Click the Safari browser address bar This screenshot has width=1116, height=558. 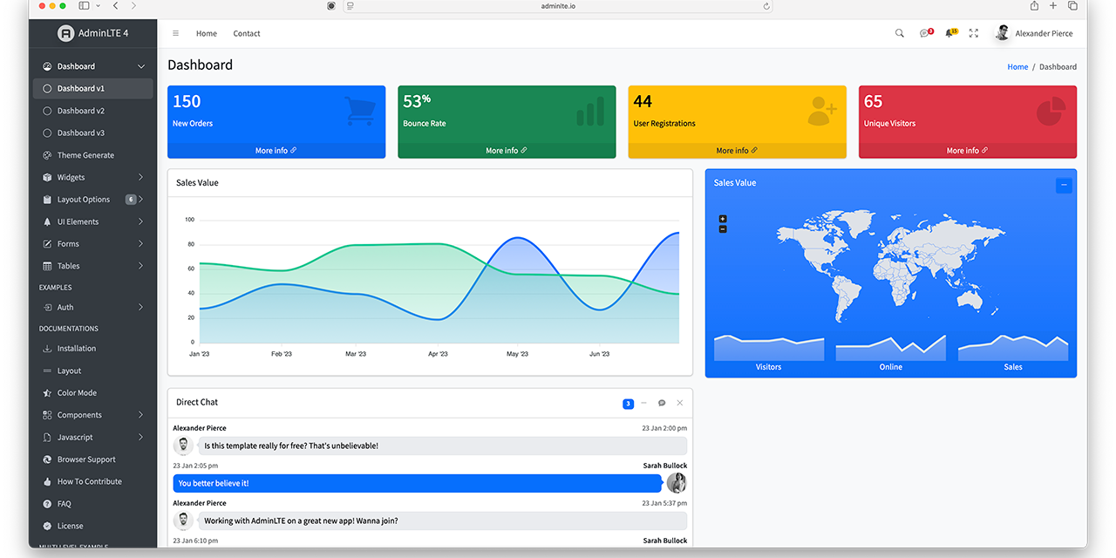point(558,6)
